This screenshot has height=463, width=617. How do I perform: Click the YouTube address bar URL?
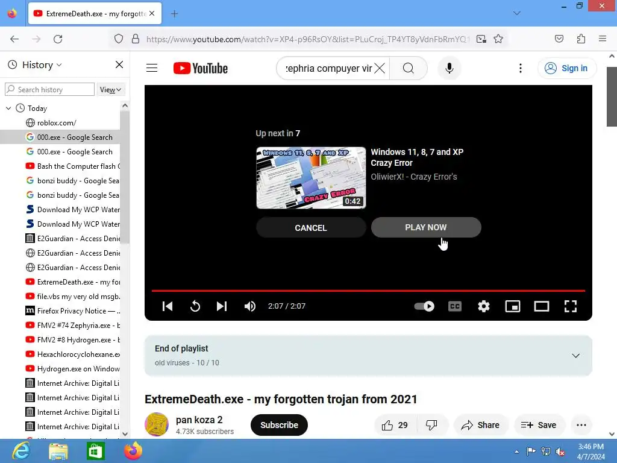click(307, 39)
